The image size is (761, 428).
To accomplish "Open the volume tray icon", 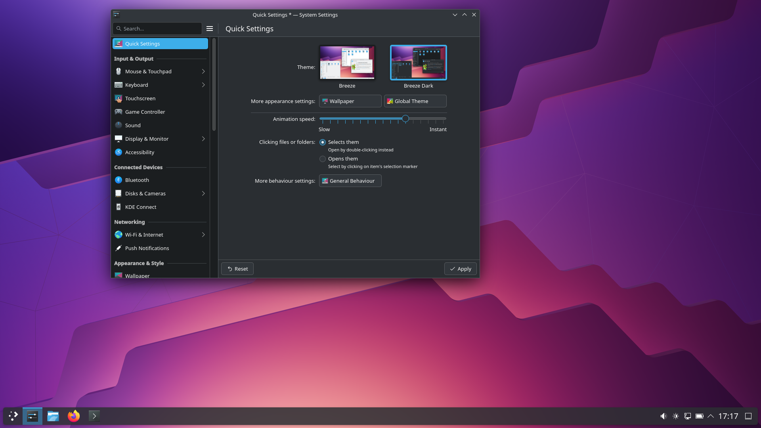I will pos(663,416).
